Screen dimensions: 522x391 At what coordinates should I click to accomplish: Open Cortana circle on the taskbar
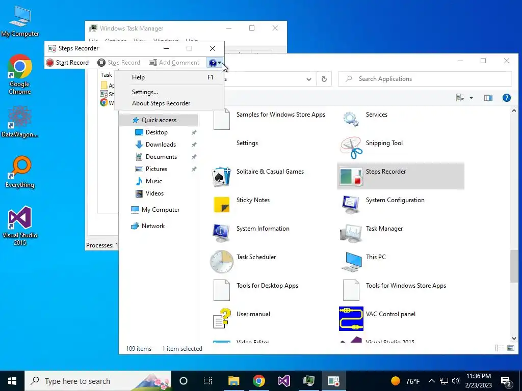[x=184, y=381]
